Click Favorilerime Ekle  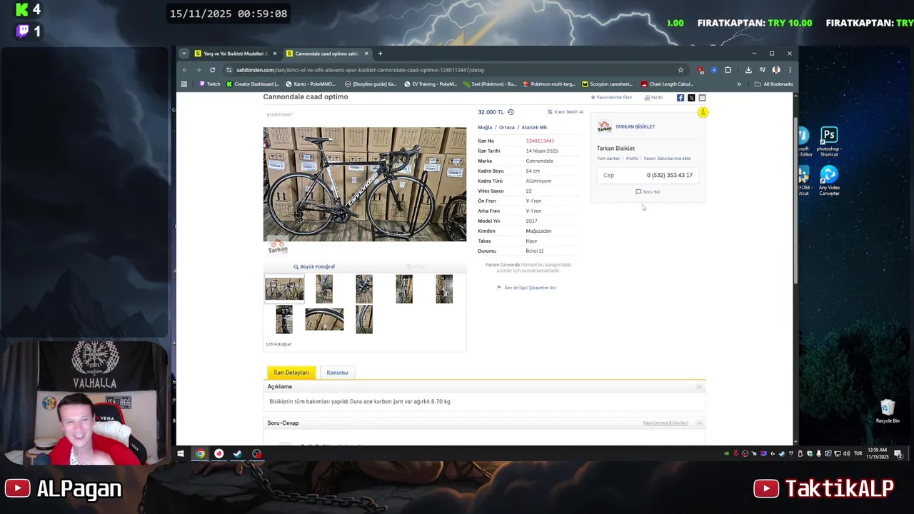click(x=611, y=98)
